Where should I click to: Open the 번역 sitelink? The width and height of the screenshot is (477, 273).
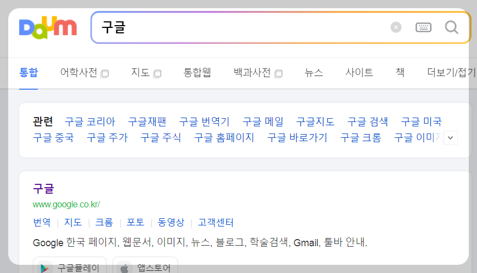click(x=42, y=222)
